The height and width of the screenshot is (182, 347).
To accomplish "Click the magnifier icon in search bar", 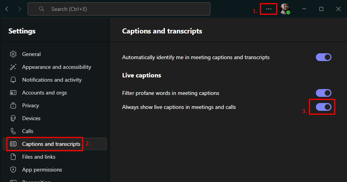I will (41, 9).
